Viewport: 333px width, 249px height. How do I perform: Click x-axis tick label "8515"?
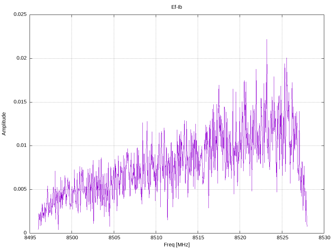(x=198, y=238)
